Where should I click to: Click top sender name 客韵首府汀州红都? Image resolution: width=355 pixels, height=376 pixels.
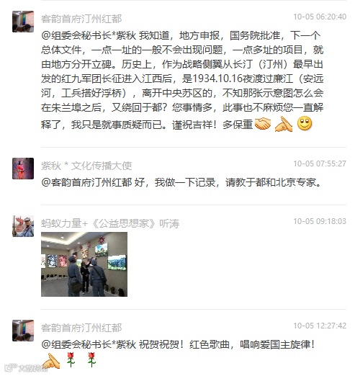click(x=81, y=19)
